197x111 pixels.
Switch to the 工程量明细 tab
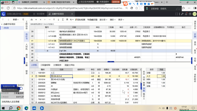click(x=45, y=65)
